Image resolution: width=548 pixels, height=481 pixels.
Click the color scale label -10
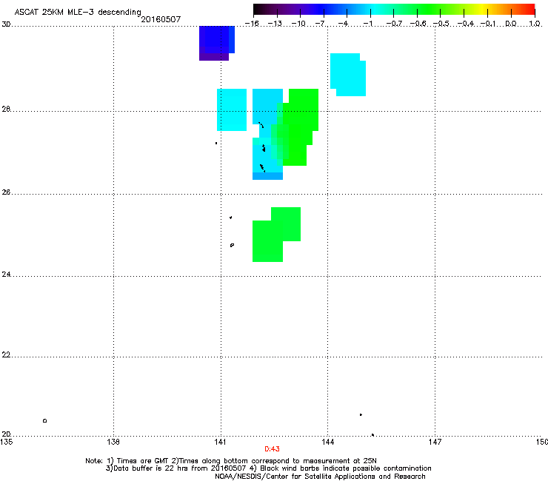click(298, 24)
